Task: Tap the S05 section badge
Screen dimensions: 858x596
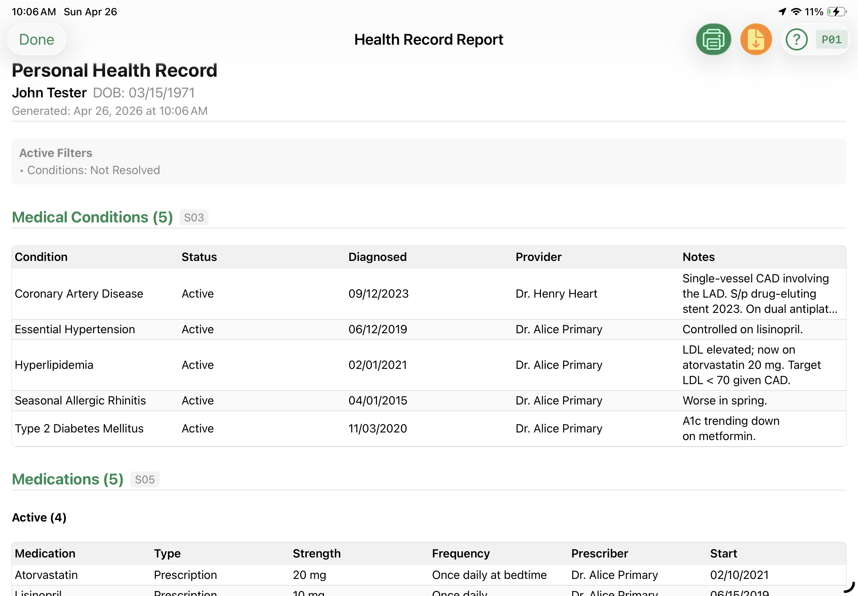Action: 145,479
